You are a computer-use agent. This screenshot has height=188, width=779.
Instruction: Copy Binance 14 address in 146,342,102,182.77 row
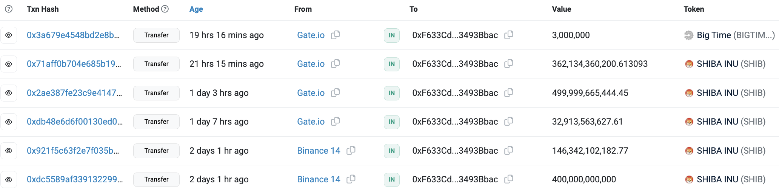[351, 151]
